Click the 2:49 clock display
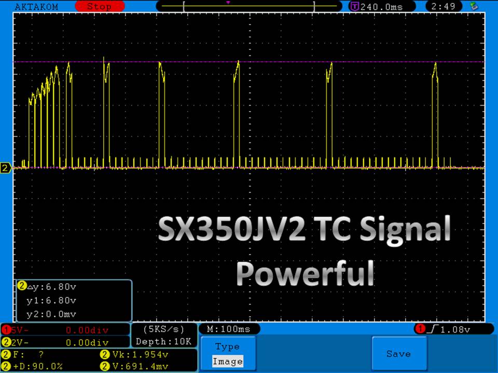The width and height of the screenshot is (498, 373). [x=446, y=7]
